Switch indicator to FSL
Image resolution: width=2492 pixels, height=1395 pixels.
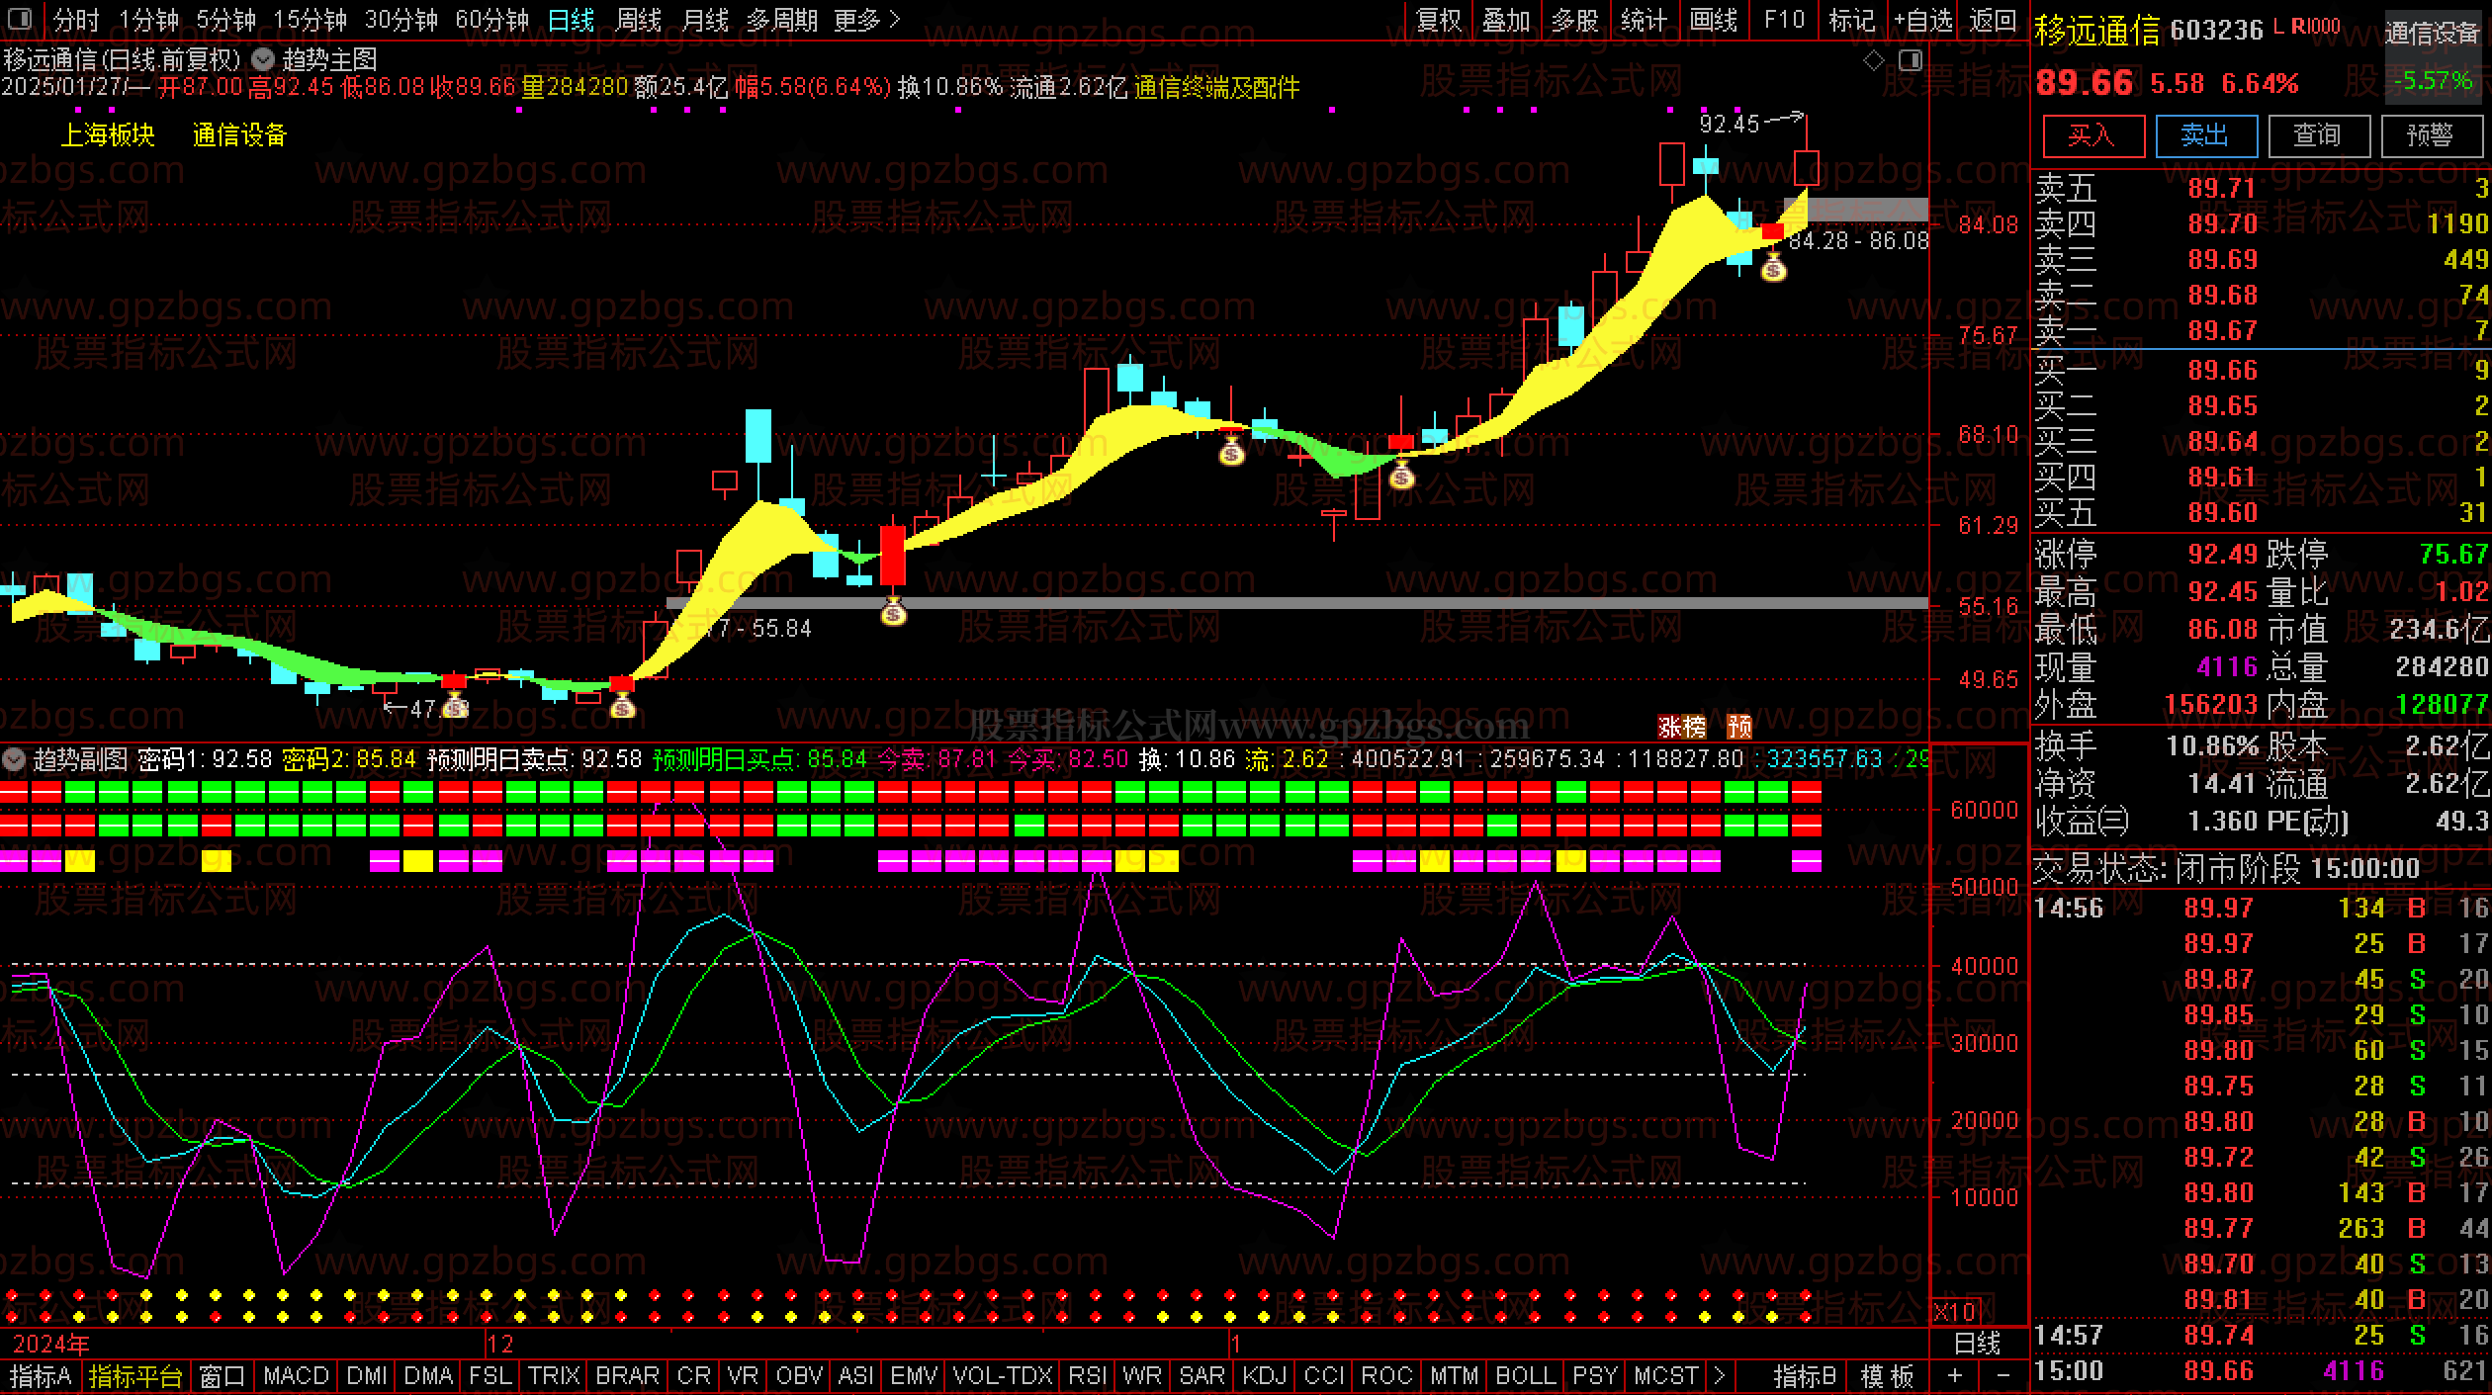point(490,1375)
